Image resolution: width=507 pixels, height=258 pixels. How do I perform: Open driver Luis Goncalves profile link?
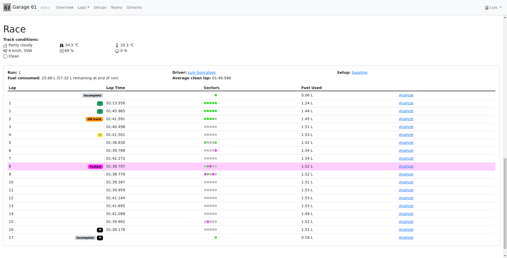(x=202, y=72)
